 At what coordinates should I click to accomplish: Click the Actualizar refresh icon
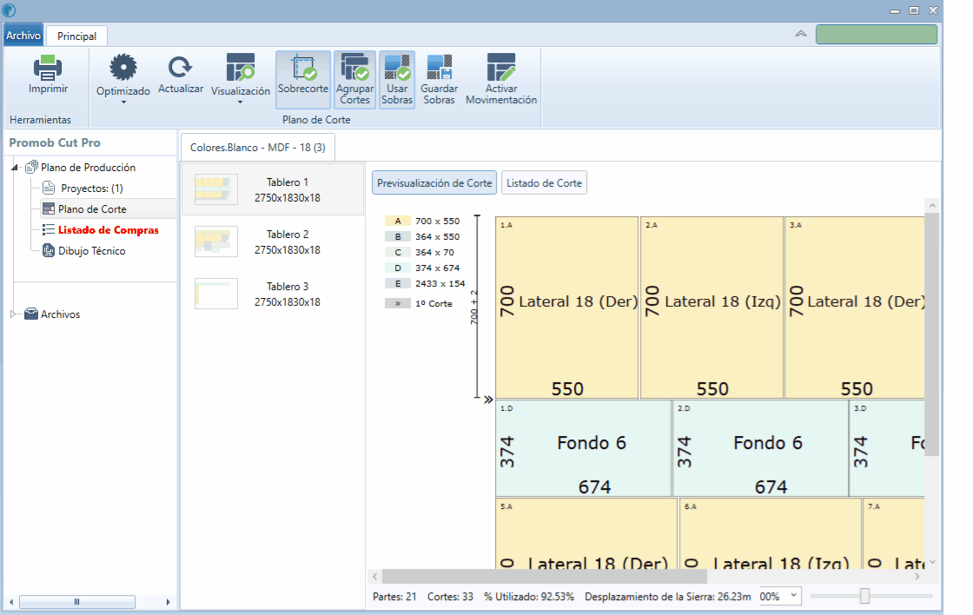point(181,67)
